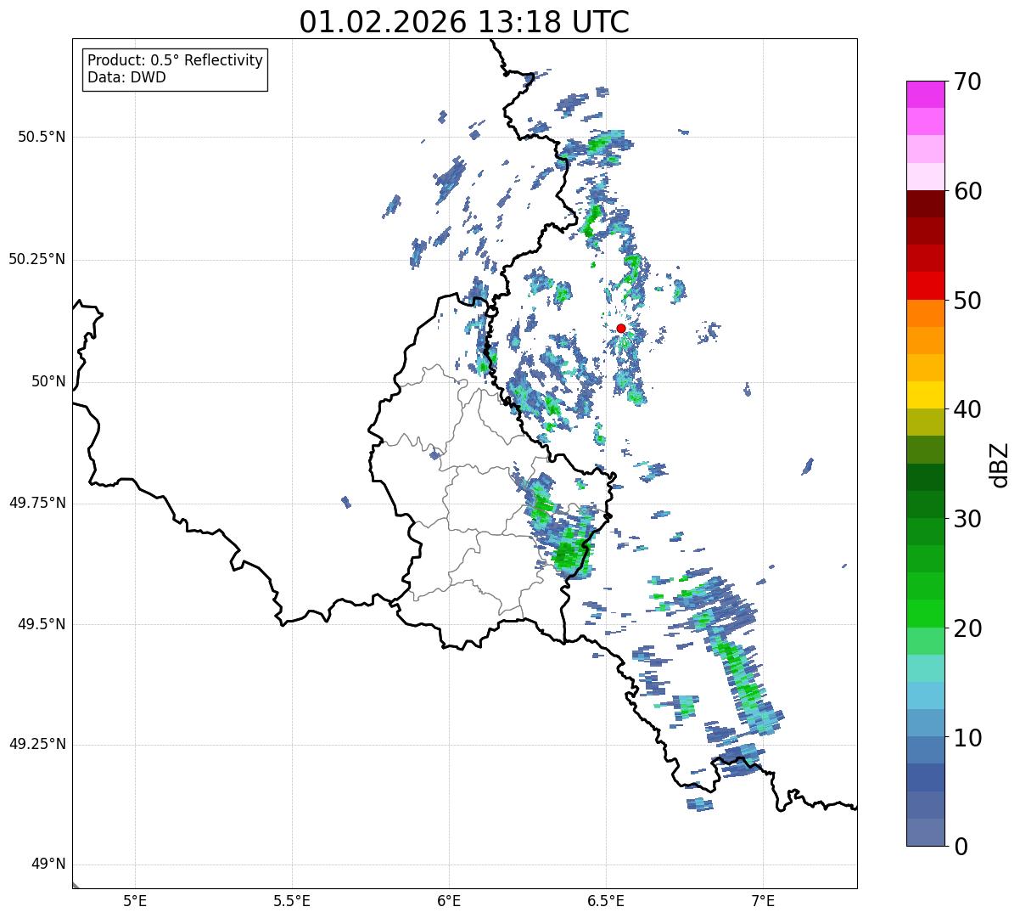Viewport: 1020px width, 918px height.
Task: Click the 30 value on colorbar
Action: point(967,519)
